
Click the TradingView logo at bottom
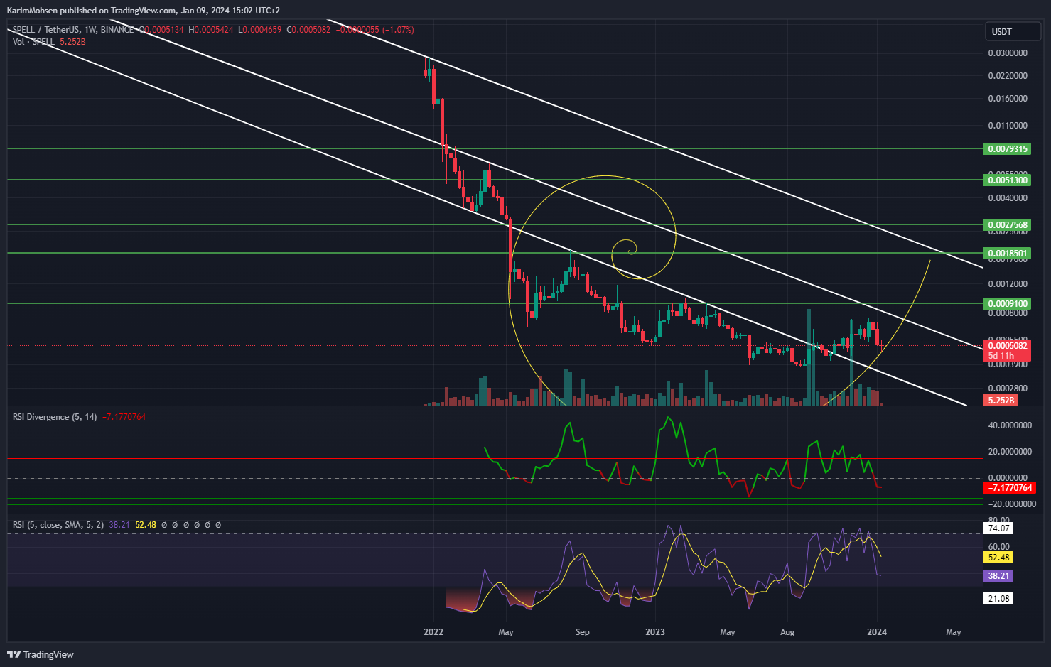[x=41, y=654]
